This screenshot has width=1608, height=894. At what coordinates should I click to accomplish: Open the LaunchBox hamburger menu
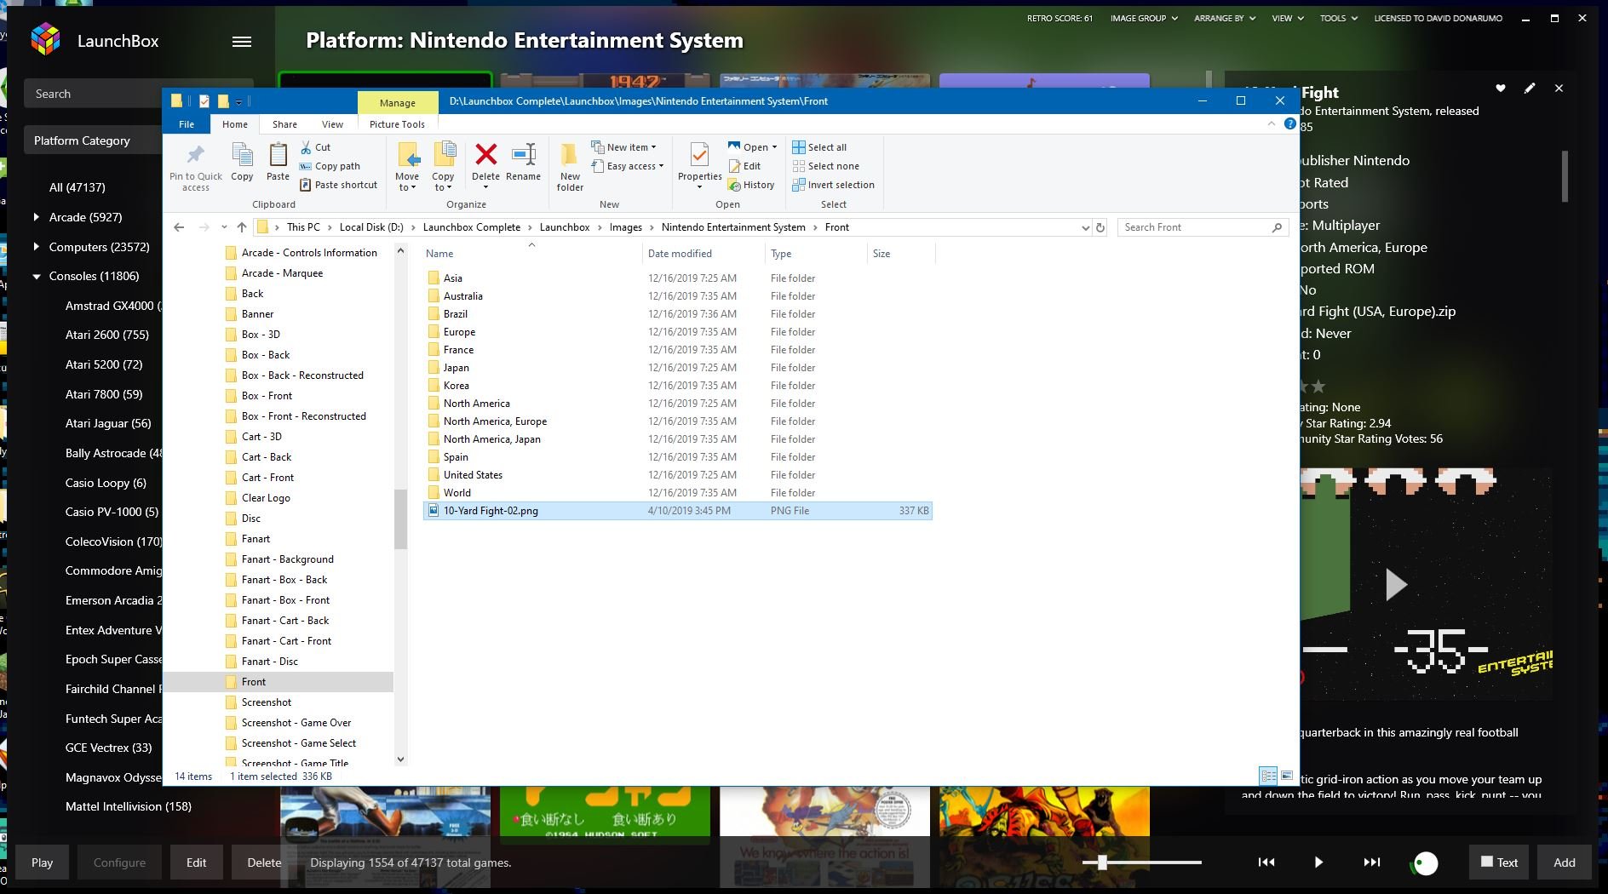point(242,41)
